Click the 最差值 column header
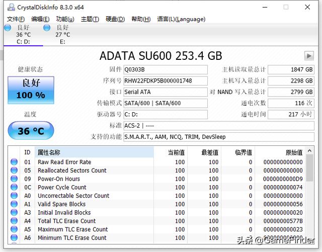322x252 pixels. 204,152
